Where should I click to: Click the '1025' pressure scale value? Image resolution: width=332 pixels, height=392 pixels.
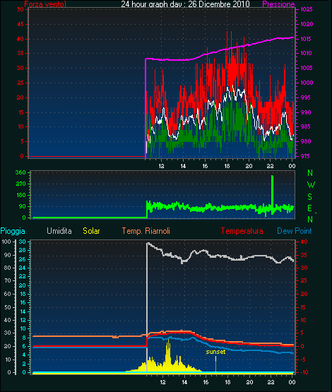coord(307,9)
